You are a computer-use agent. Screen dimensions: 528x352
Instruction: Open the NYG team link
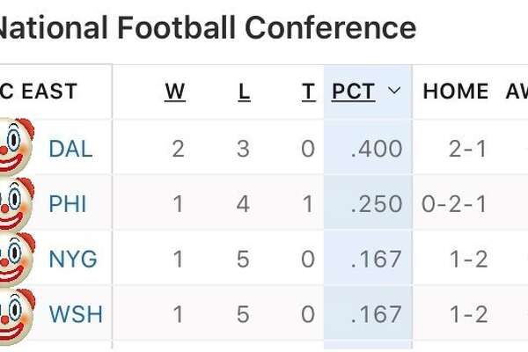73,259
